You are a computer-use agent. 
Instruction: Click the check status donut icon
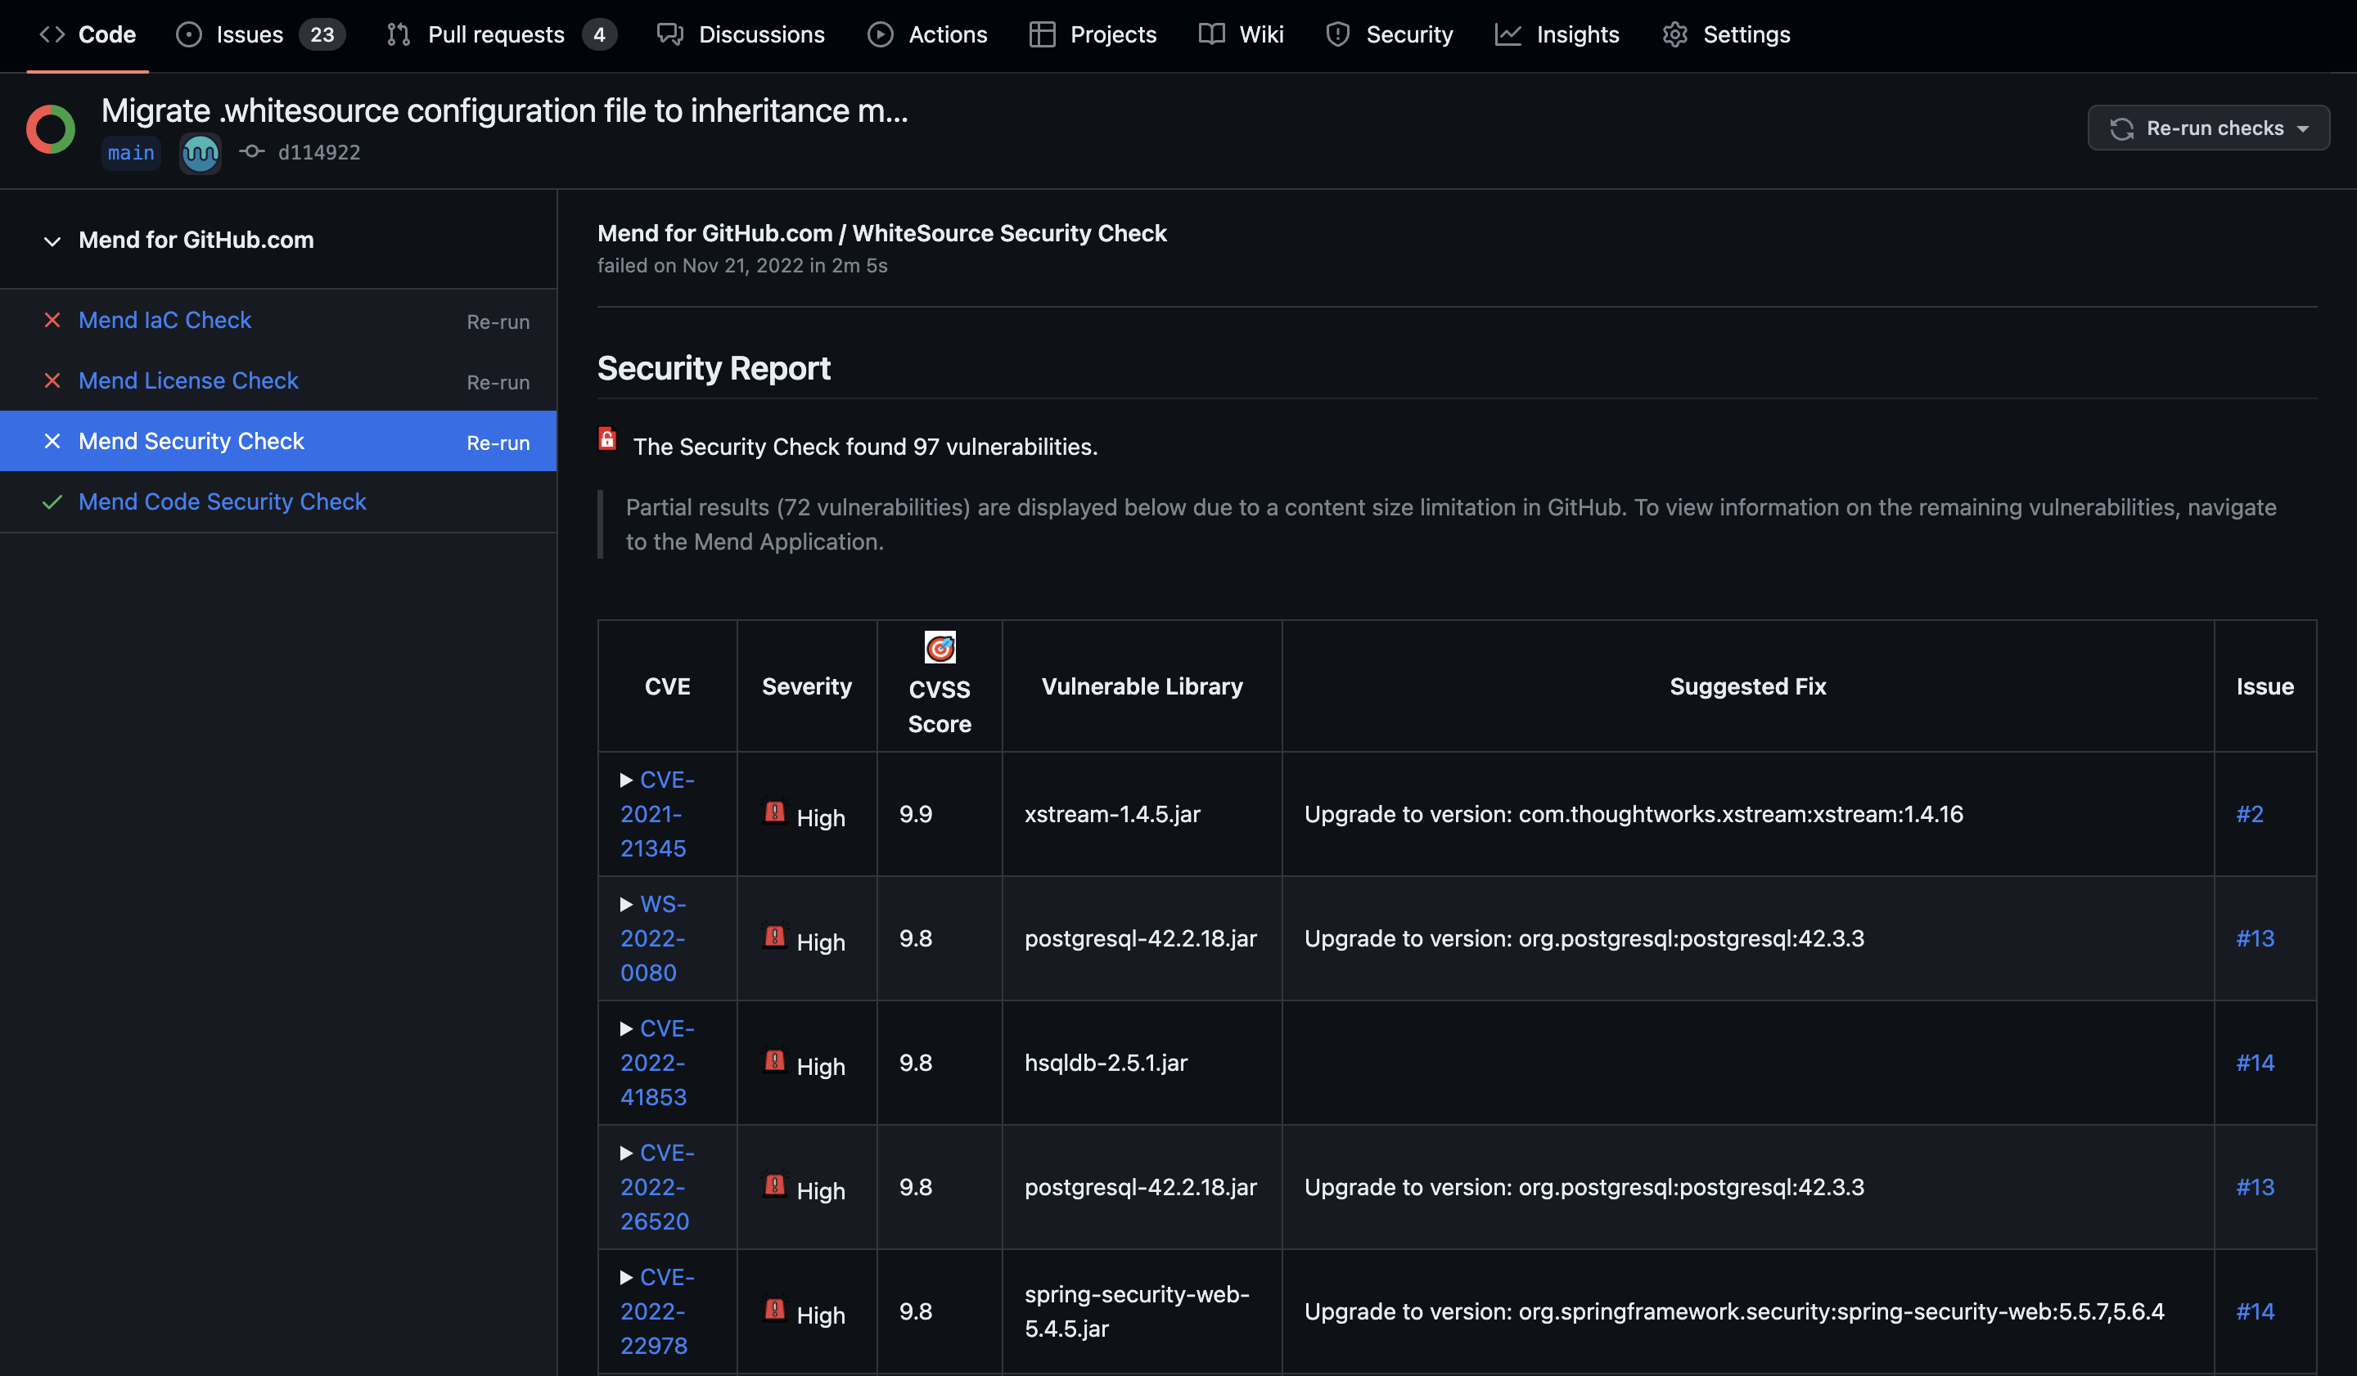click(x=51, y=129)
